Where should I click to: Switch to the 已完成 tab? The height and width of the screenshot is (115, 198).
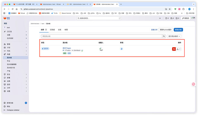[53, 29]
